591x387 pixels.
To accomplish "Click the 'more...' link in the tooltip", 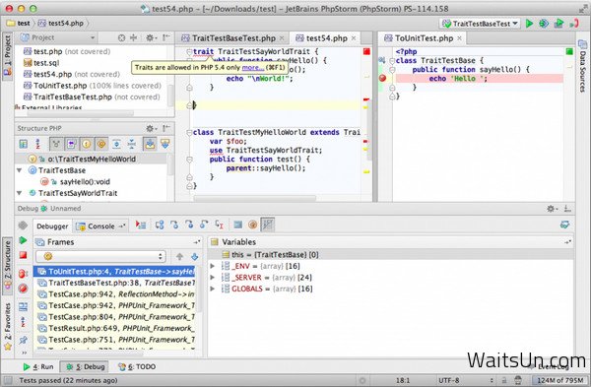I will 253,68.
